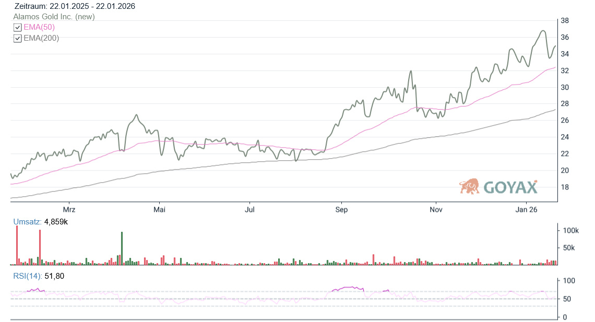Click the Mai label on time axis
Screen dimensions: 595x322
pyautogui.click(x=159, y=209)
